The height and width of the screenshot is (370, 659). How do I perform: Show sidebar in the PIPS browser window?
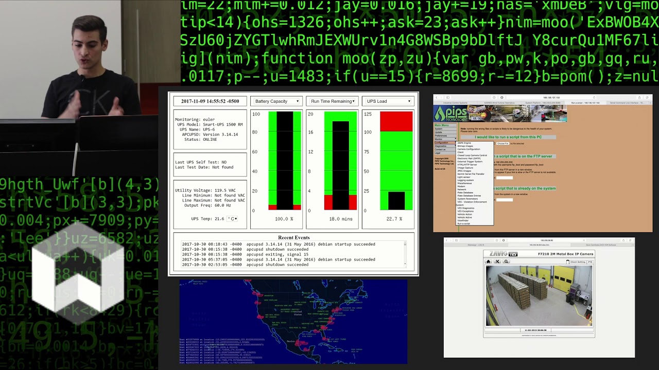click(x=448, y=97)
